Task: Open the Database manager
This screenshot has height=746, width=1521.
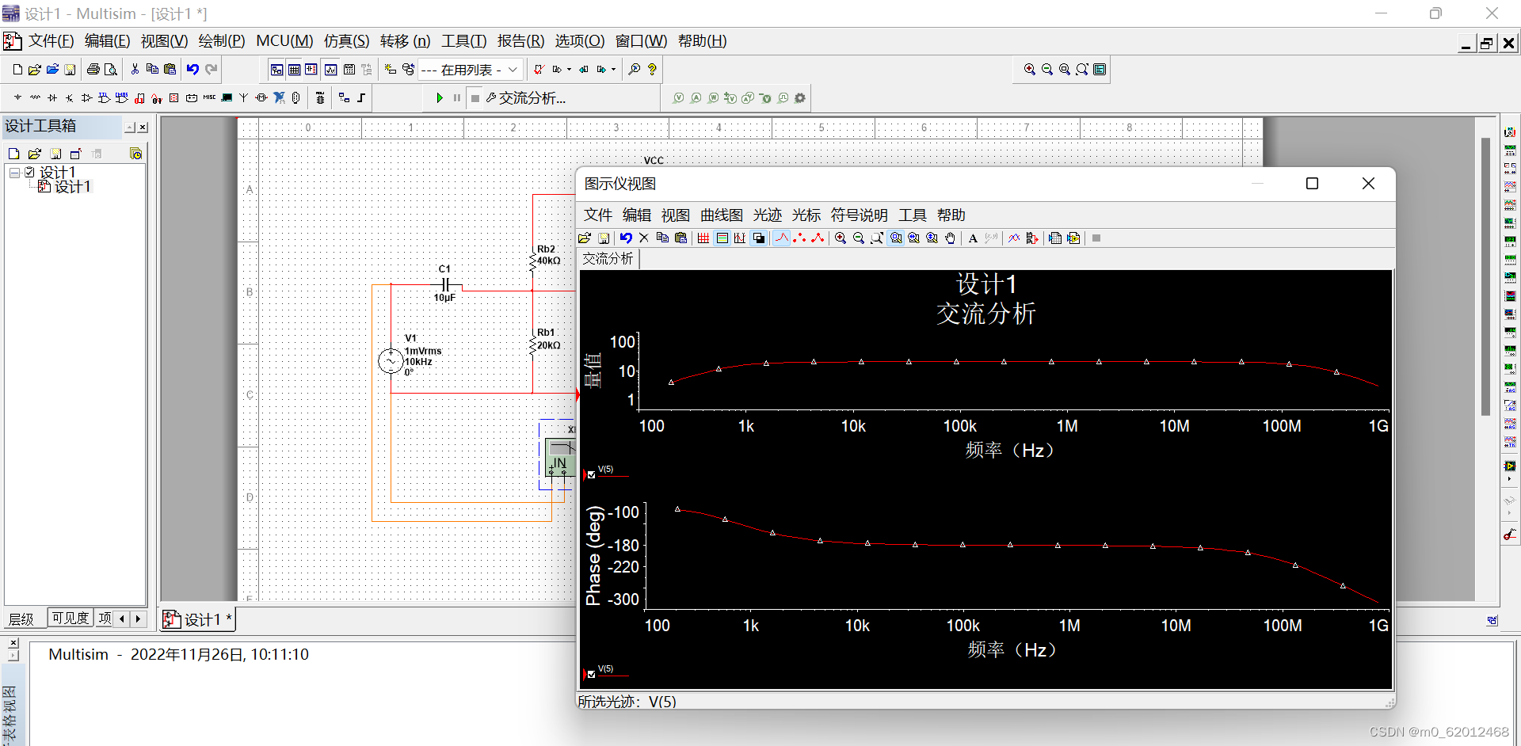Action: coord(408,70)
